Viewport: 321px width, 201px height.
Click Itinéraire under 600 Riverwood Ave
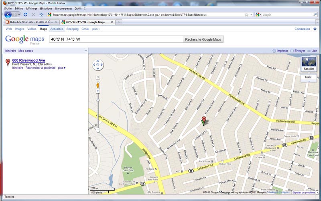[18, 68]
